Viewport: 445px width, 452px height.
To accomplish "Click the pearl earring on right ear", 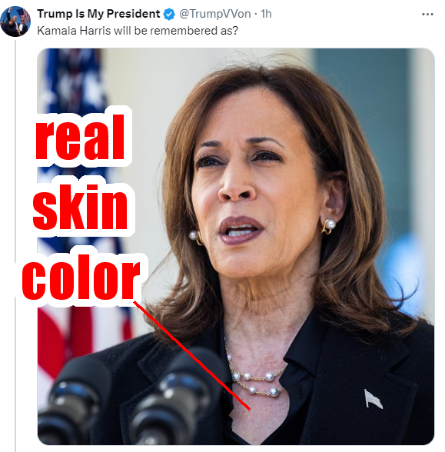I will click(329, 226).
